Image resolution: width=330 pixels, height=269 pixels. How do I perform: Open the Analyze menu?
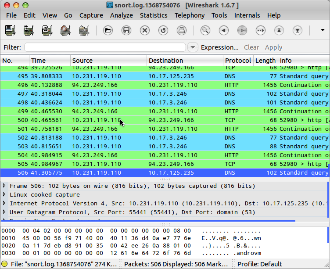(x=122, y=15)
